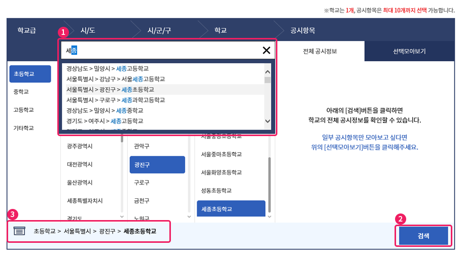Choose 광주광역시 in the 시/도 list
Viewport: 464px width, 258px height.
pos(80,146)
